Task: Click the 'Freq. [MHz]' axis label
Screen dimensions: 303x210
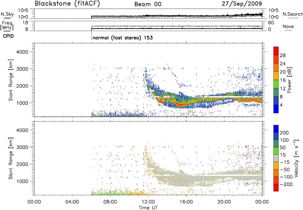Action: [x=7, y=26]
